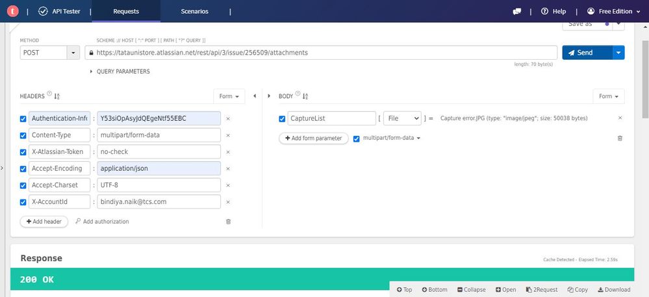Viewport: 649px width, 297px height.
Task: Switch to the Requests tab
Action: pyautogui.click(x=126, y=11)
